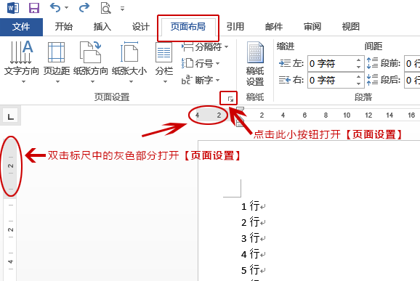
Task: Click the Redo arrow icon
Action: pos(84,7)
